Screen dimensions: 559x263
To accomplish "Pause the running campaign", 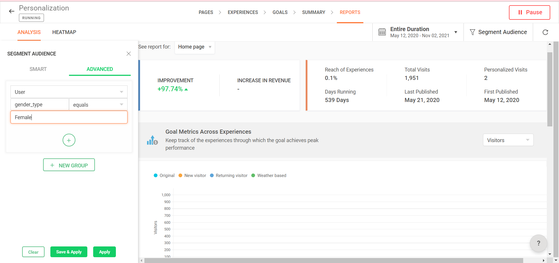I will click(529, 12).
